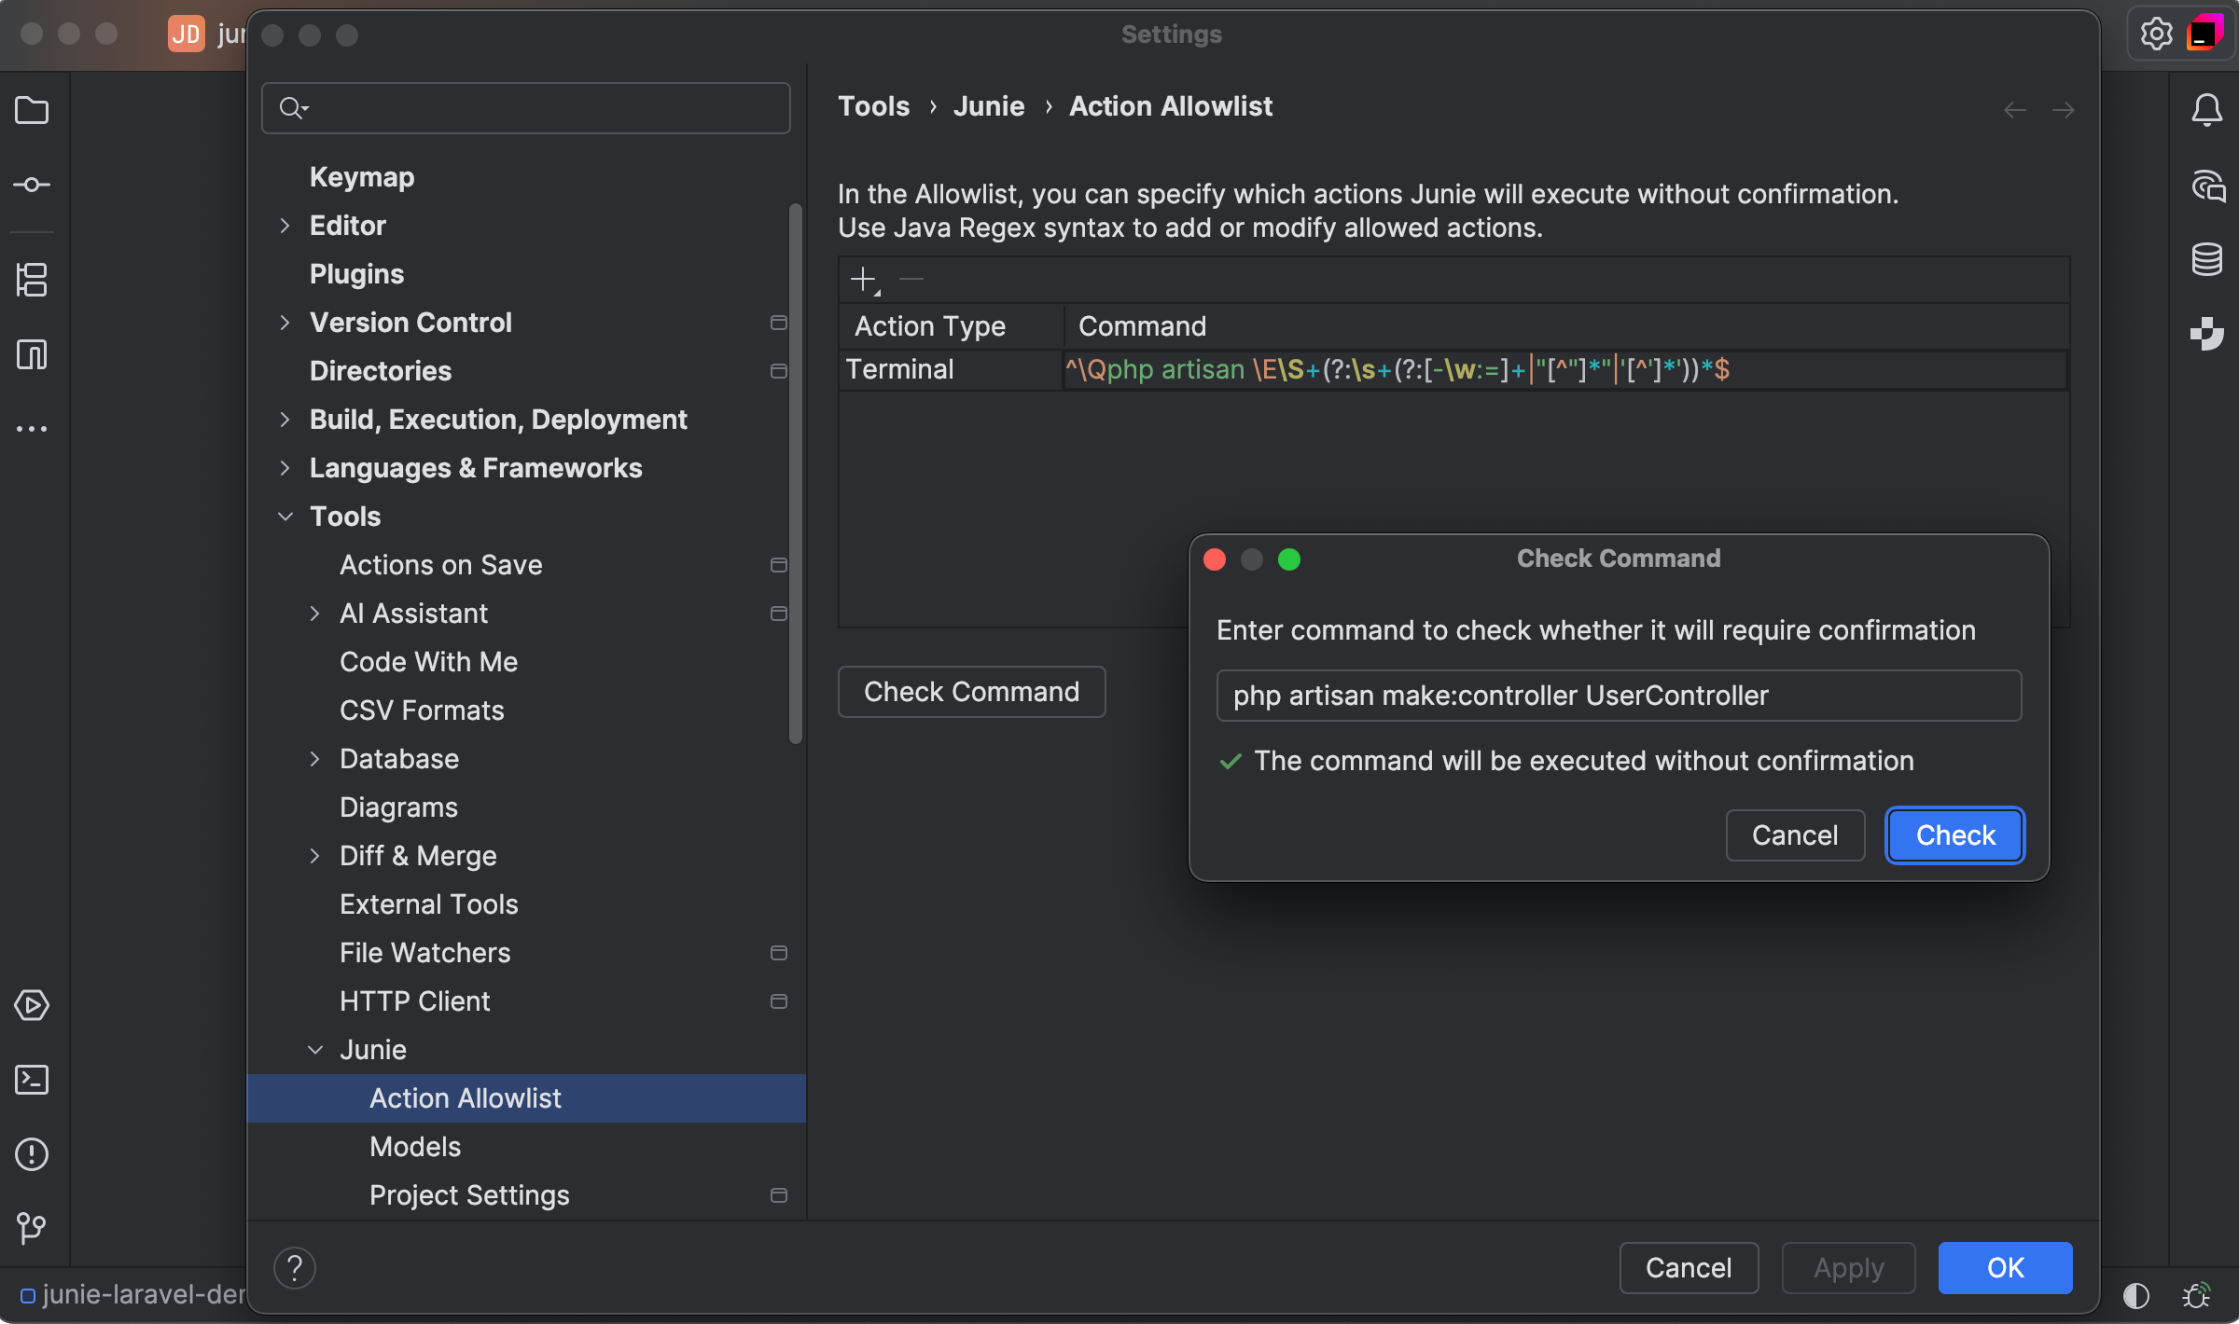Select Plugins in settings tree
2239x1324 pixels.
(x=356, y=274)
